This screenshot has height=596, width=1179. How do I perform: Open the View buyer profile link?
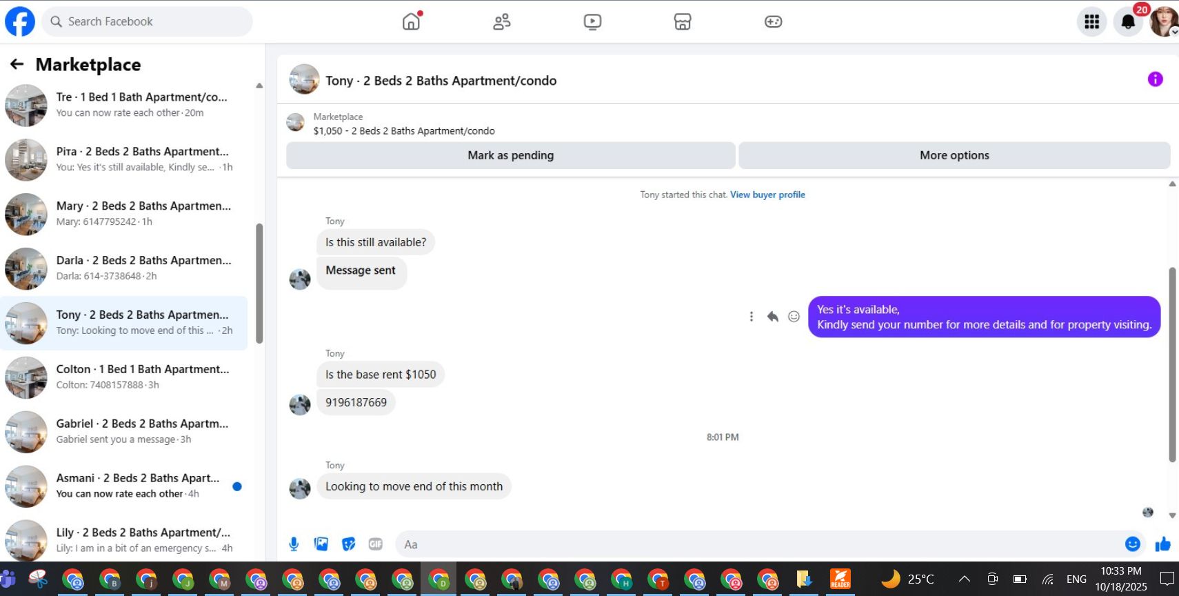[767, 195]
